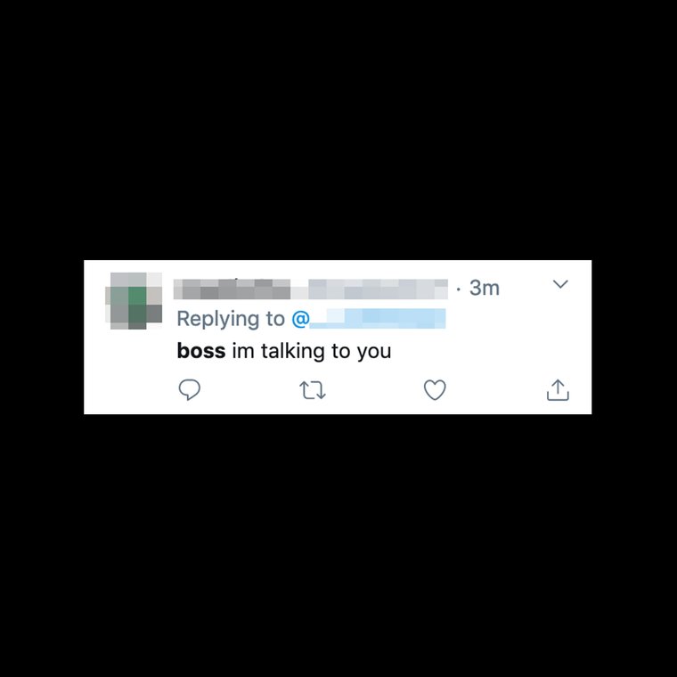Viewport: 677px width, 677px height.
Task: Retweet this reply using the retweet icon
Action: click(x=313, y=390)
